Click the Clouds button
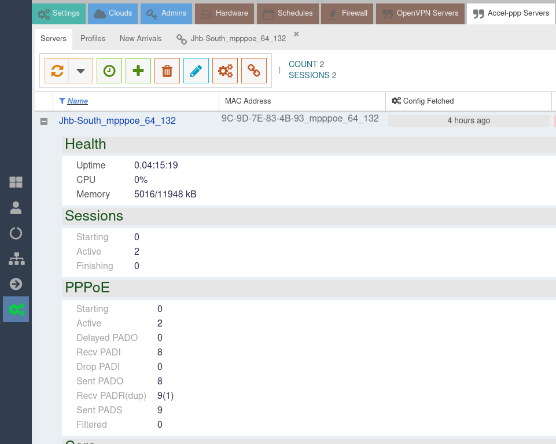The height and width of the screenshot is (444, 556). click(114, 13)
